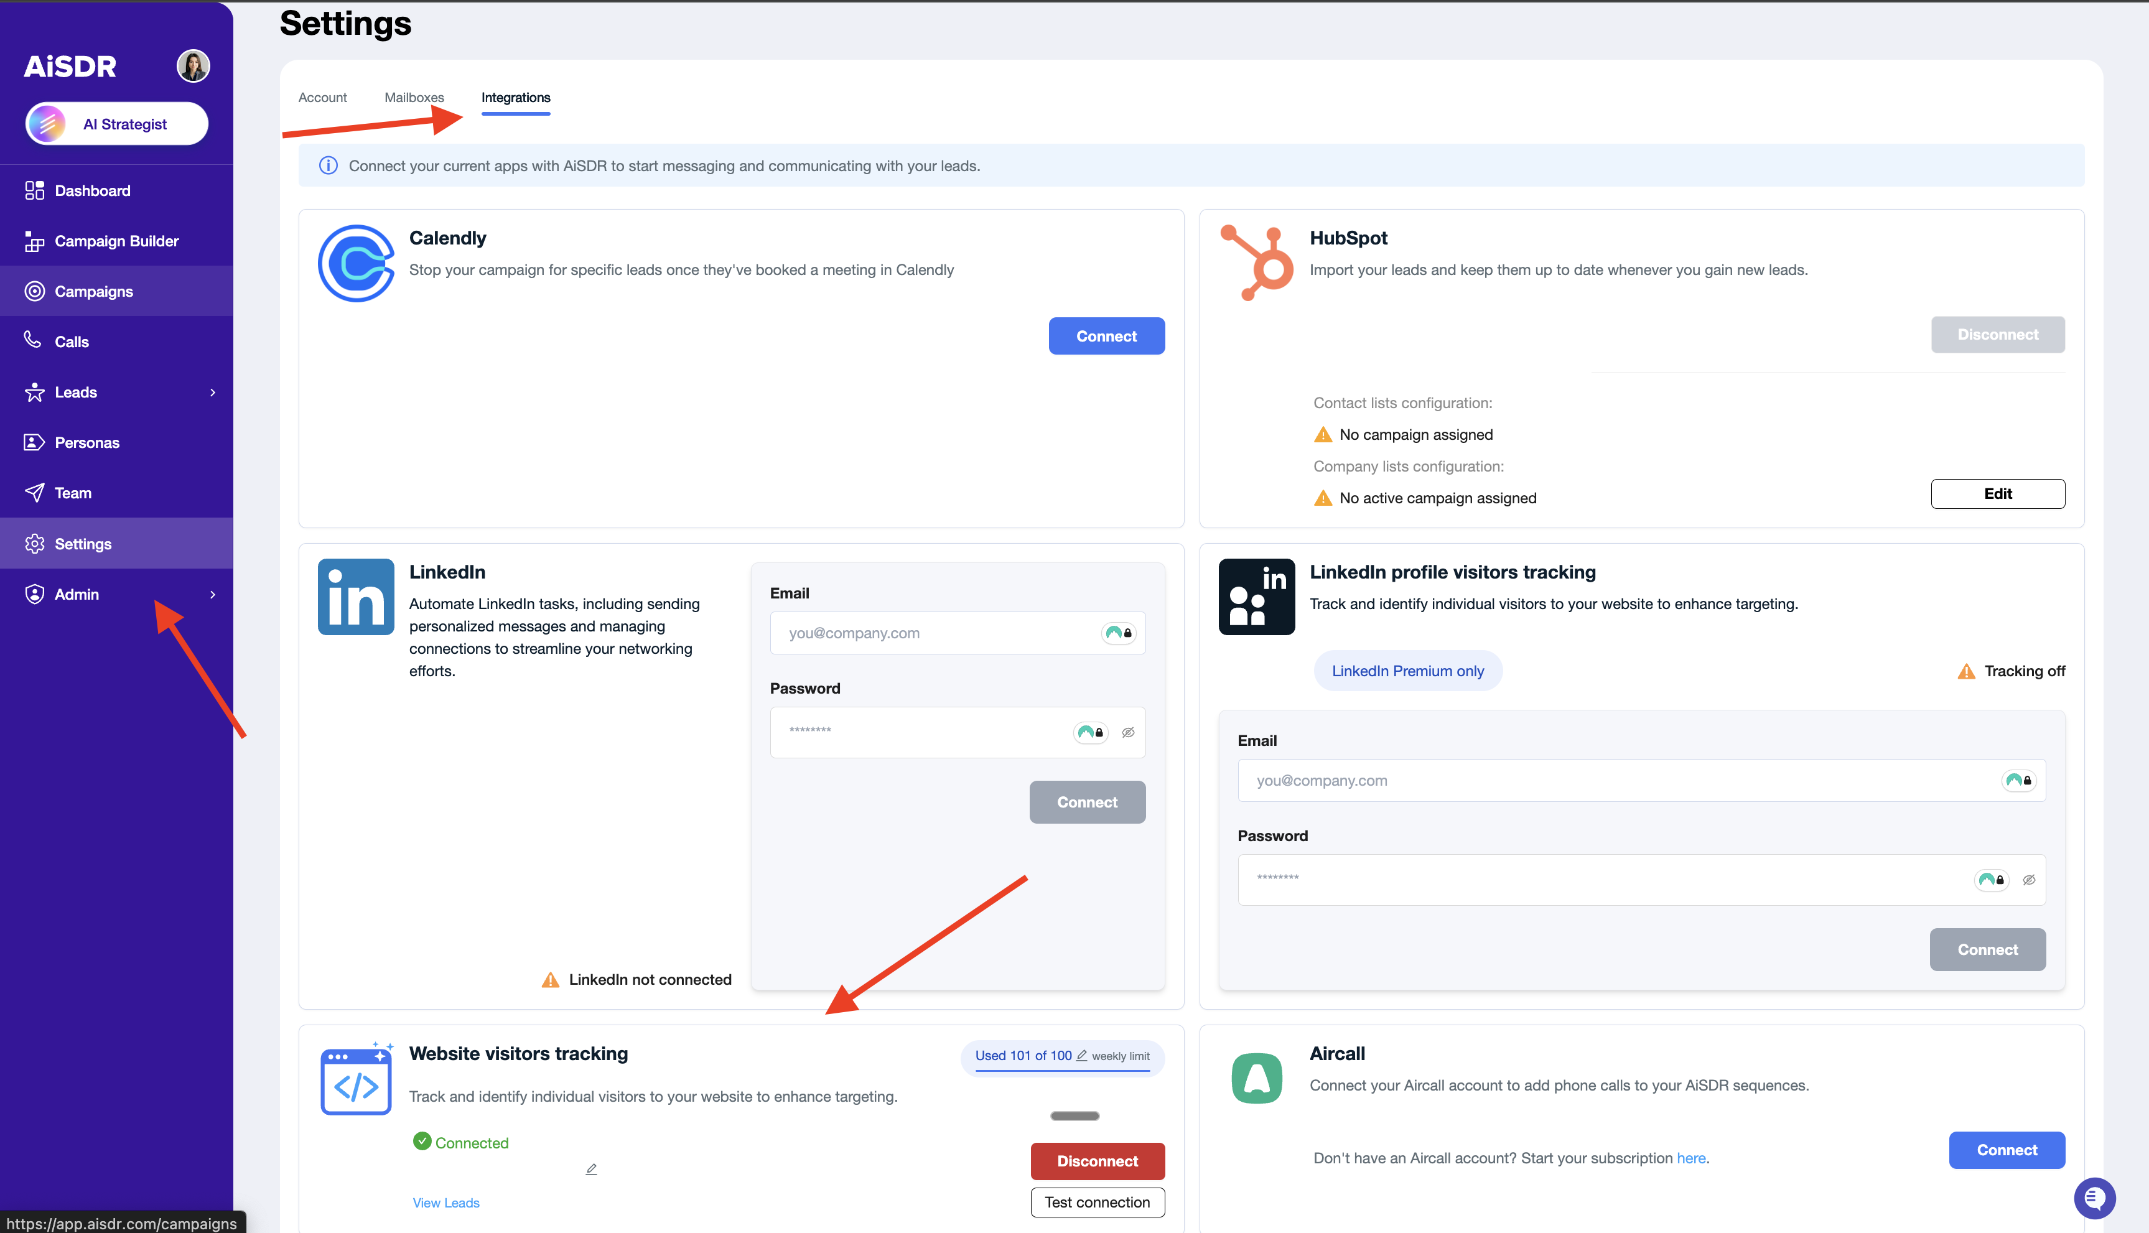2149x1233 pixels.
Task: Open the View Leads link
Action: click(x=446, y=1203)
